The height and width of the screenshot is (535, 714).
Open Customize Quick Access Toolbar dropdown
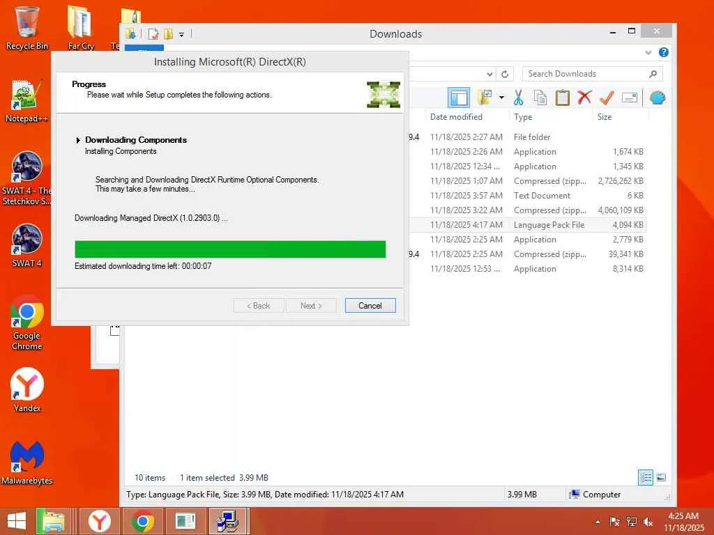pos(181,35)
